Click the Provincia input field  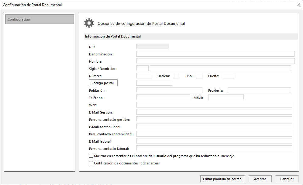(259, 90)
